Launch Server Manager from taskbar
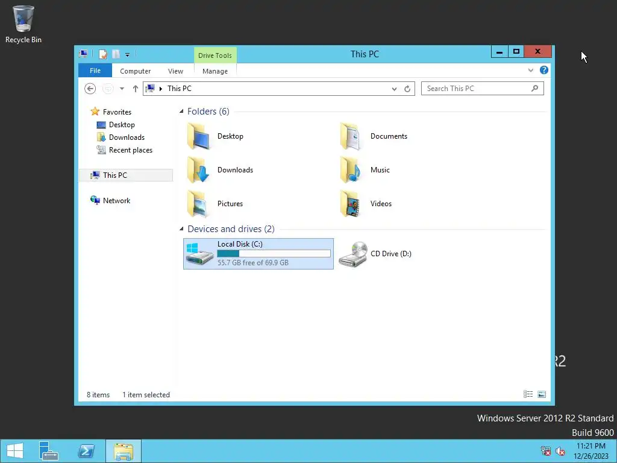This screenshot has width=617, height=463. pos(48,451)
